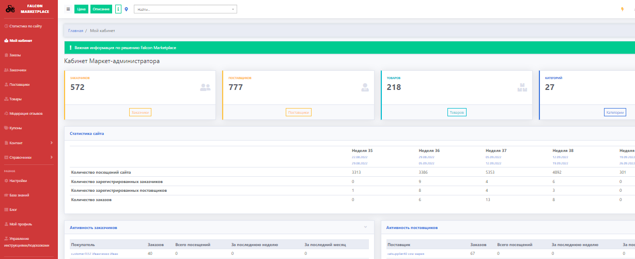Open the Найти search dropdown

coord(185,9)
